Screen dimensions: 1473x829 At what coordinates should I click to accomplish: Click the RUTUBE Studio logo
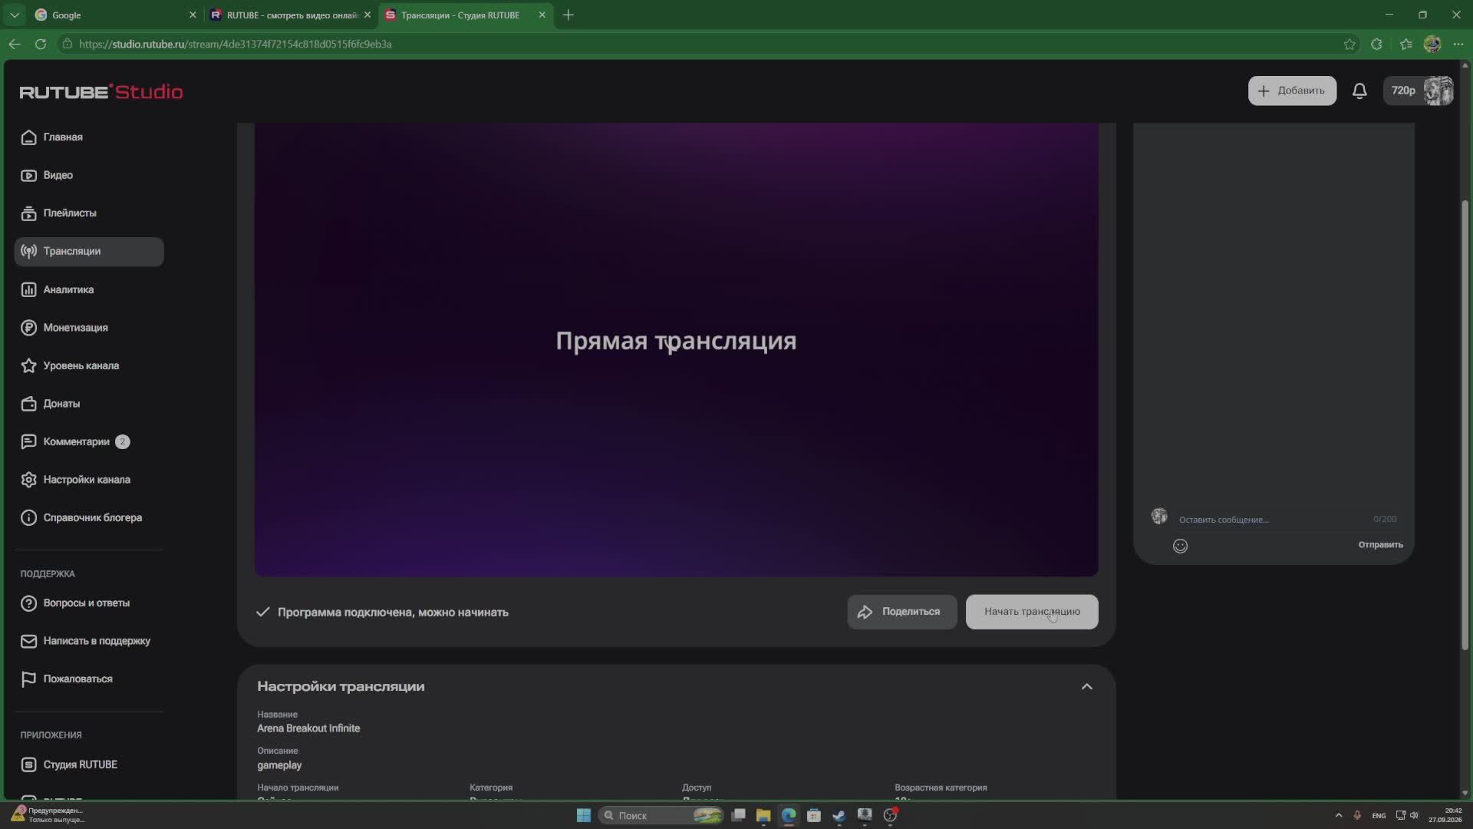tap(101, 92)
